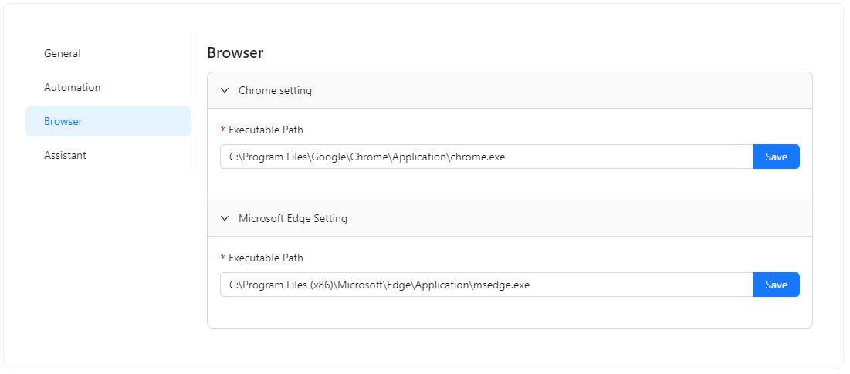Select the Browser item in sidebar

(x=63, y=121)
